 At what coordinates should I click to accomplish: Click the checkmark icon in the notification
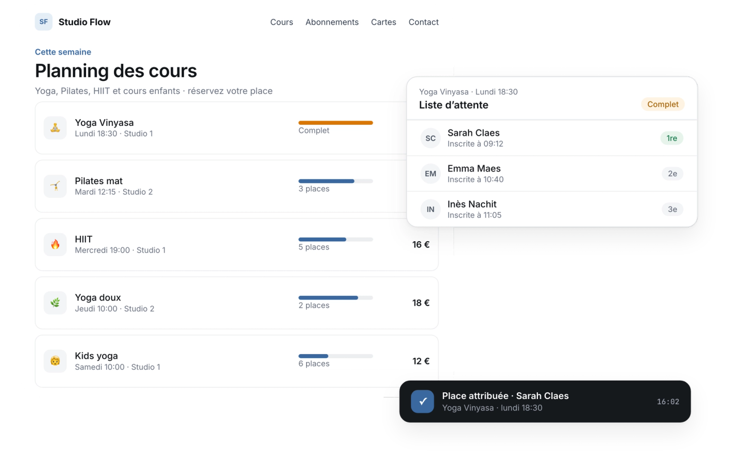pos(423,402)
